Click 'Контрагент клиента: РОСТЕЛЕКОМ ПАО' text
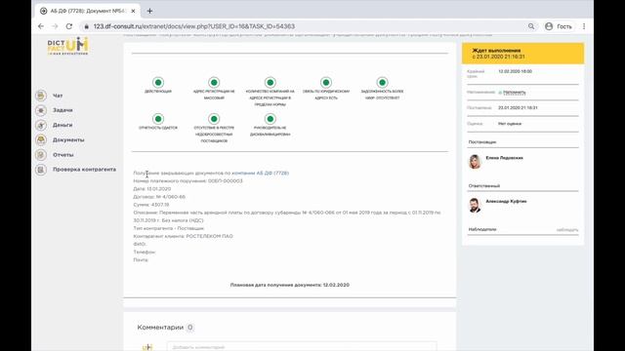The width and height of the screenshot is (625, 351). [183, 236]
